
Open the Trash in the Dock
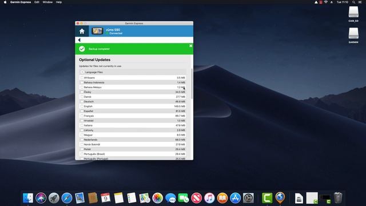pos(338,198)
